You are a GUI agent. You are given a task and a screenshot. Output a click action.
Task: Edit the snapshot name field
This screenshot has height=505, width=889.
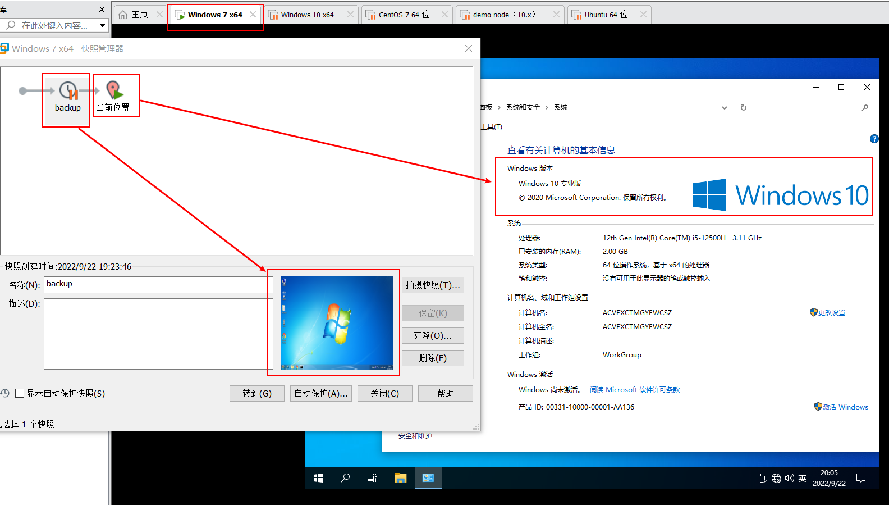(x=158, y=284)
